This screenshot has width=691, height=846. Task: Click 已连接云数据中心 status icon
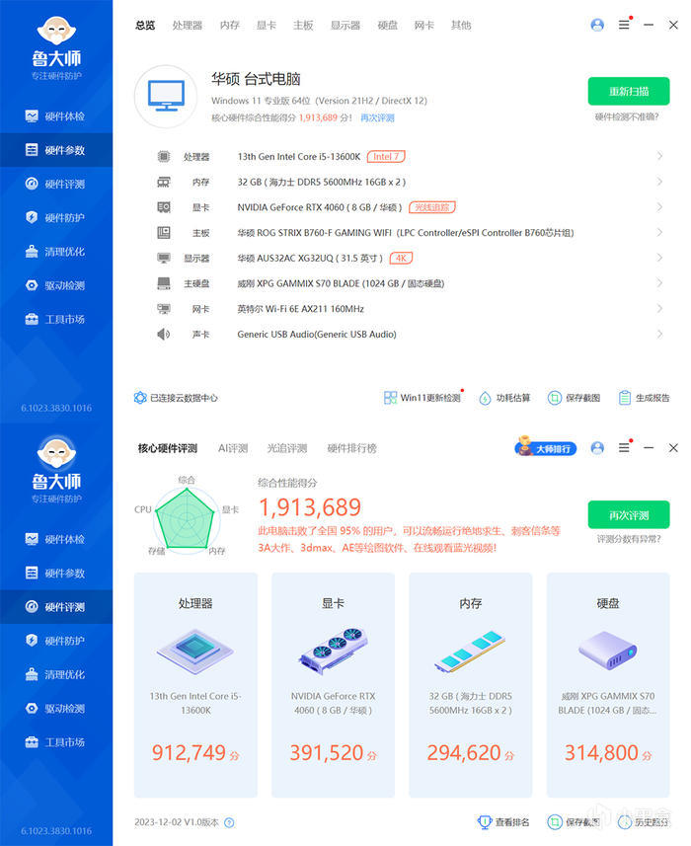click(140, 398)
